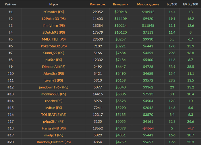Select HarissaMB (PS) player link
This screenshot has width=201, height=145.
point(53,128)
